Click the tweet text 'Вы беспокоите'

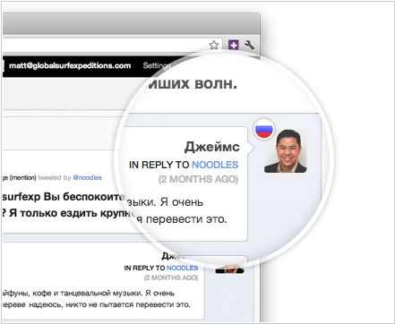coord(84,197)
